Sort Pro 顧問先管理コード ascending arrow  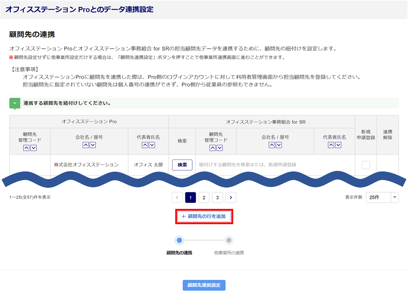point(26,148)
